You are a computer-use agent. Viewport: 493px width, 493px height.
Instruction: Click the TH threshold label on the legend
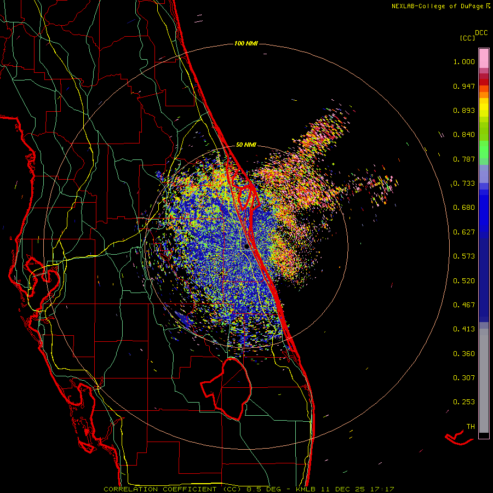tap(471, 427)
